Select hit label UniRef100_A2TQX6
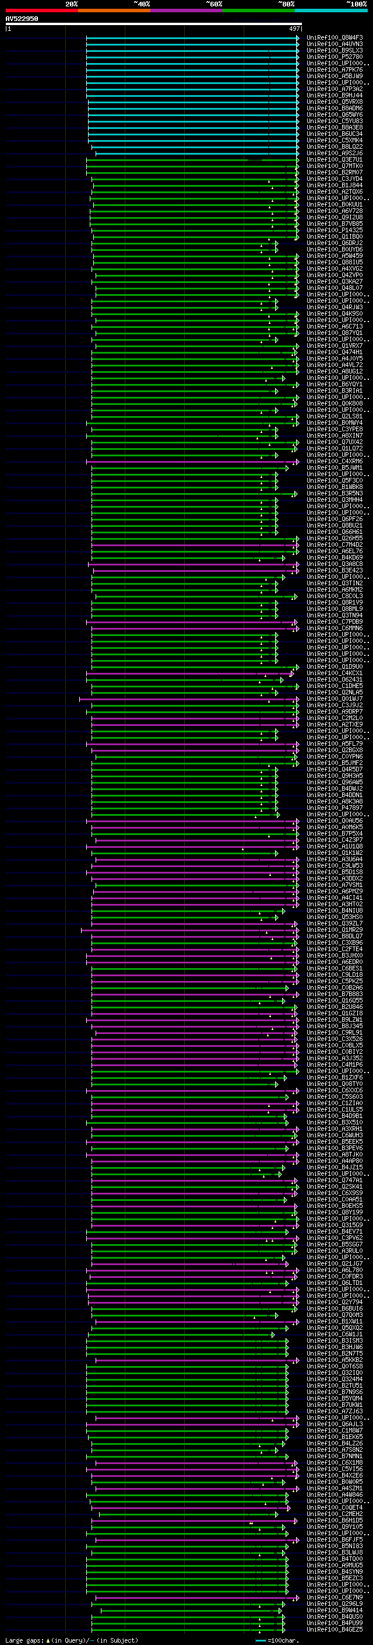Viewport: 373px width, 1645px height. (335, 191)
